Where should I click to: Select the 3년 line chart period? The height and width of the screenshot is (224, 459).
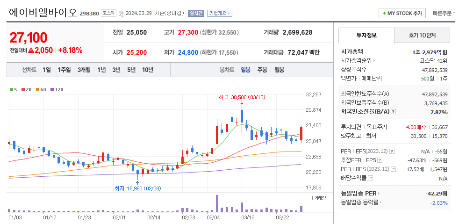tap(116, 70)
